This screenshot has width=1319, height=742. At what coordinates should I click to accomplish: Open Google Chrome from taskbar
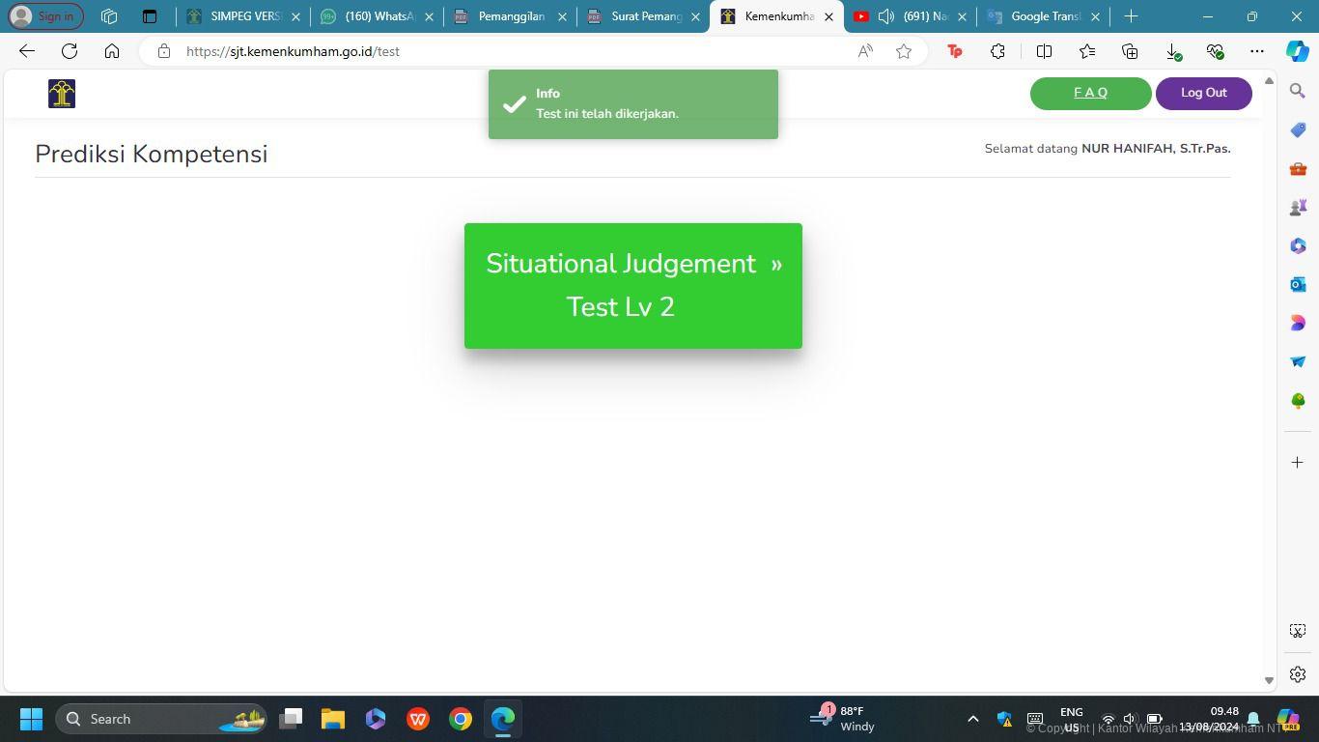(x=461, y=719)
